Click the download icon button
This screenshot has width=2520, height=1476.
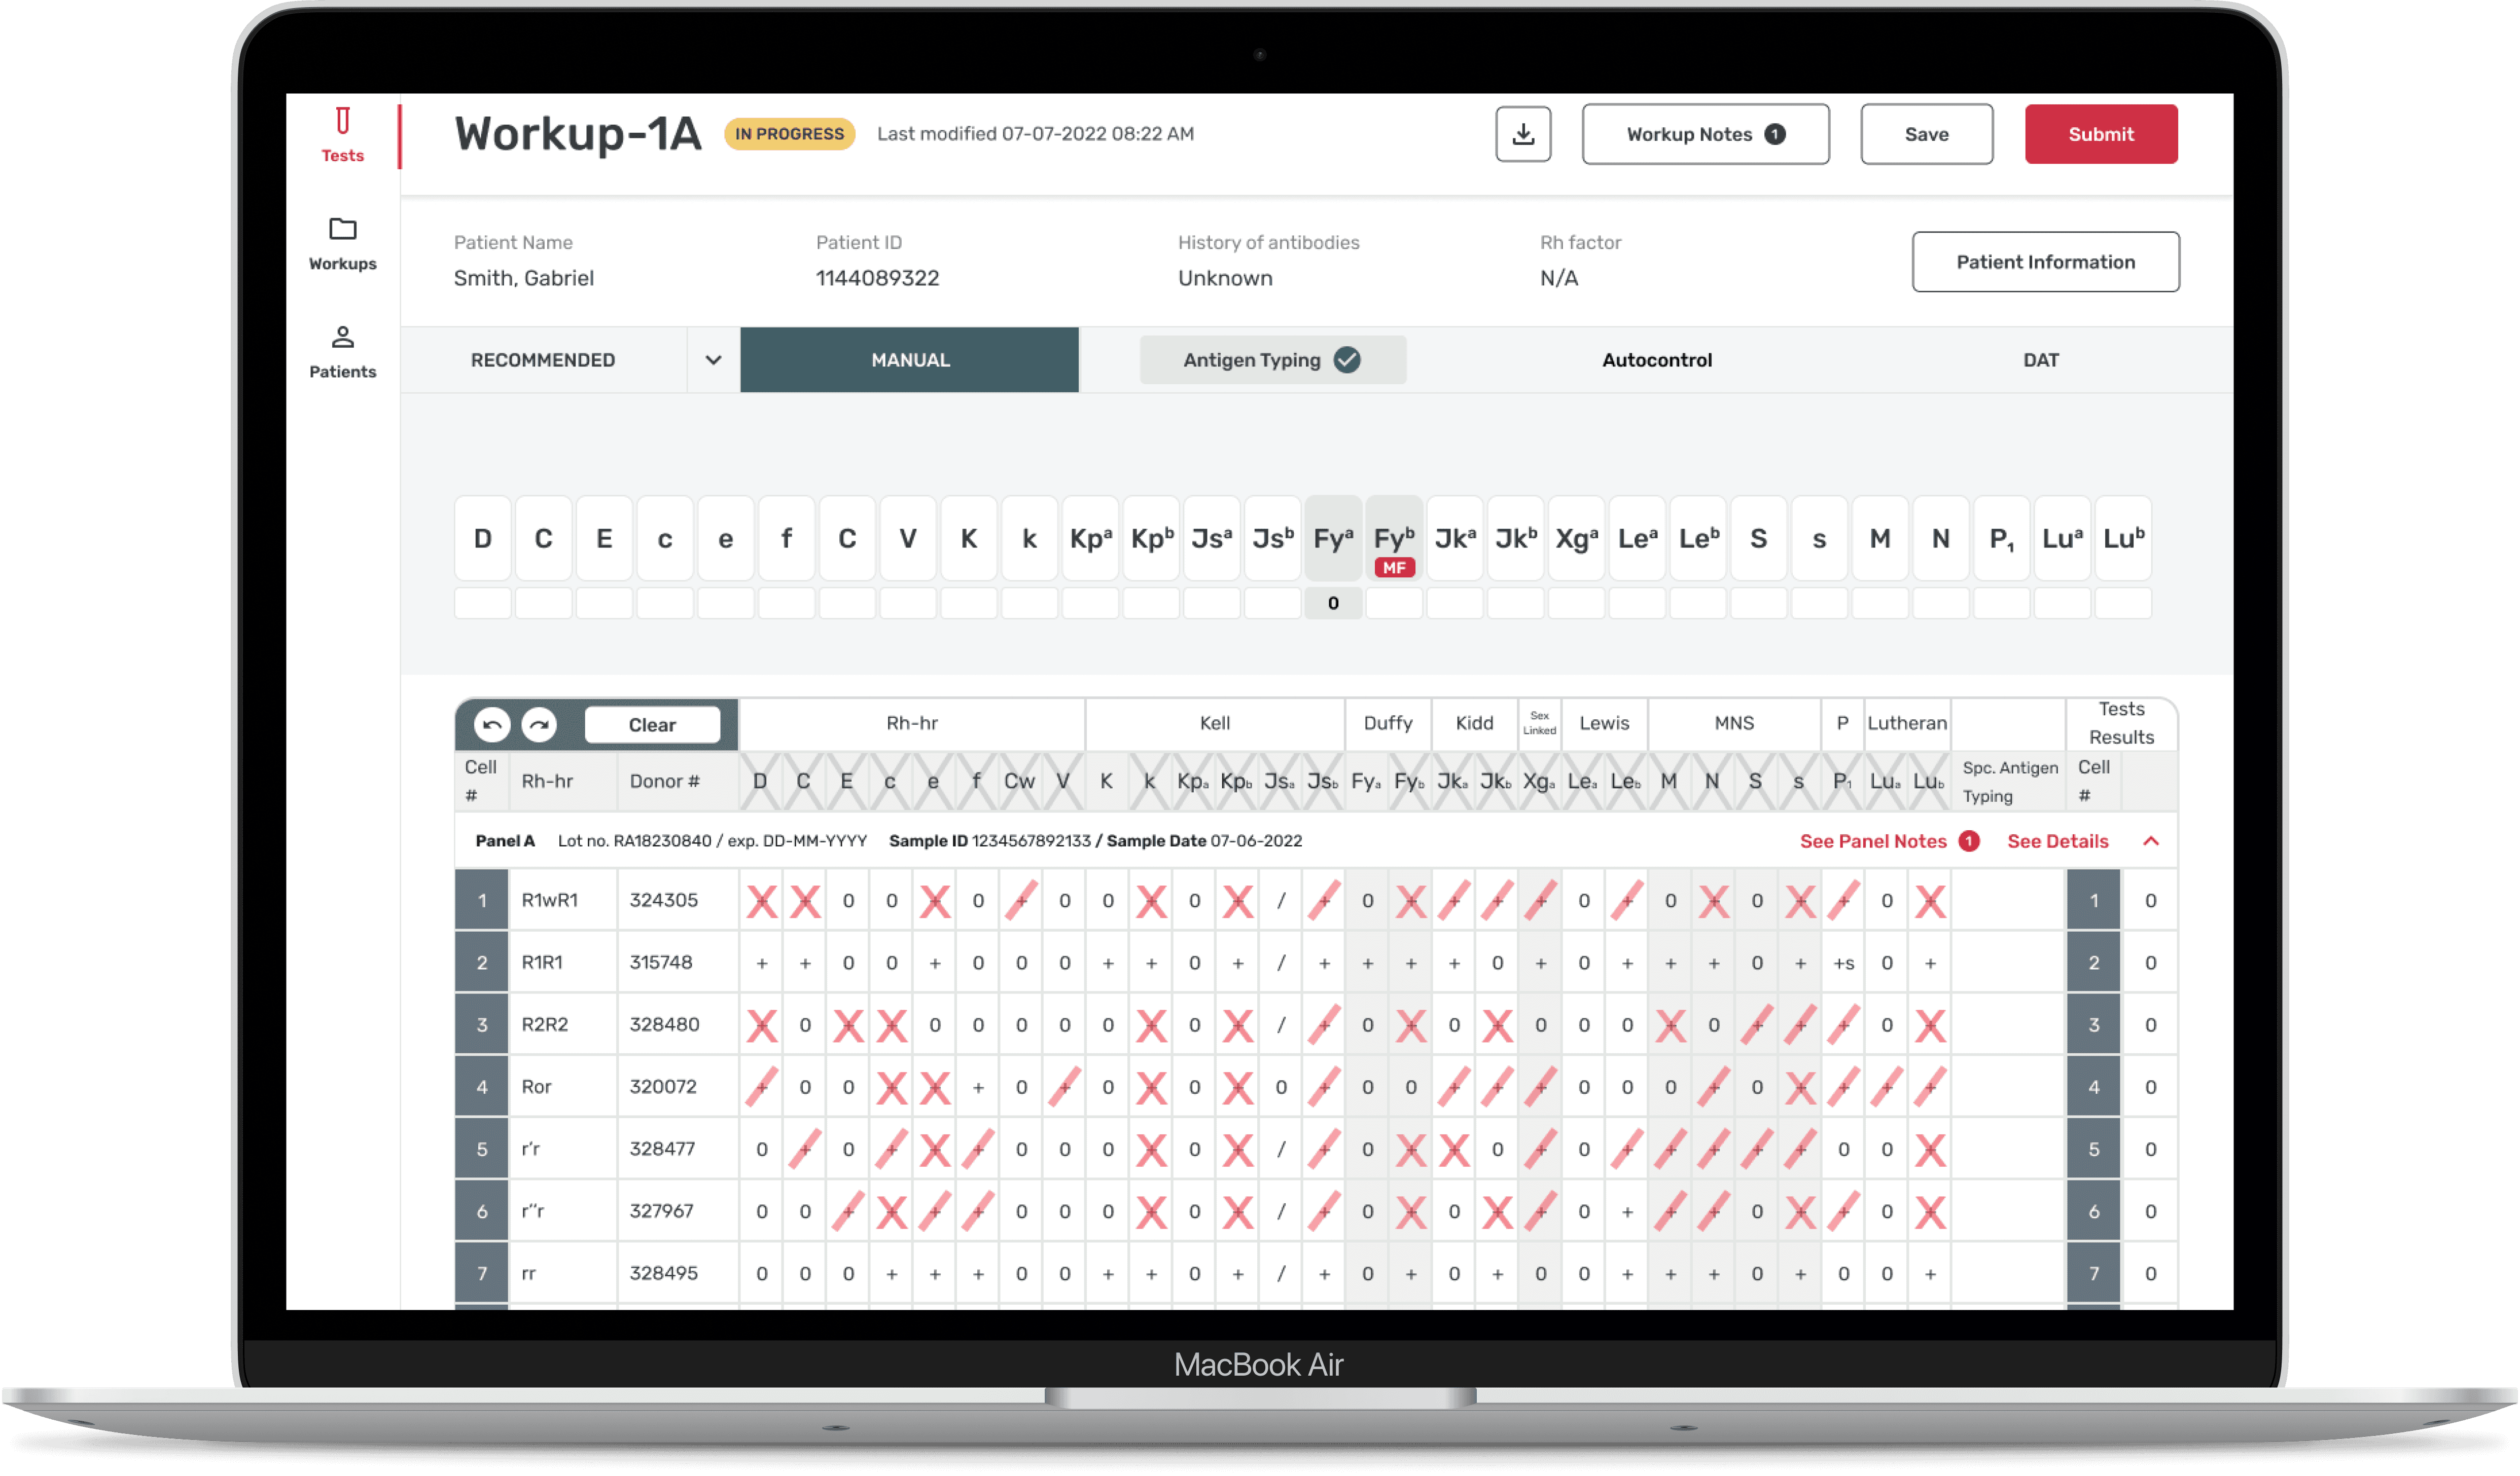tap(1522, 134)
